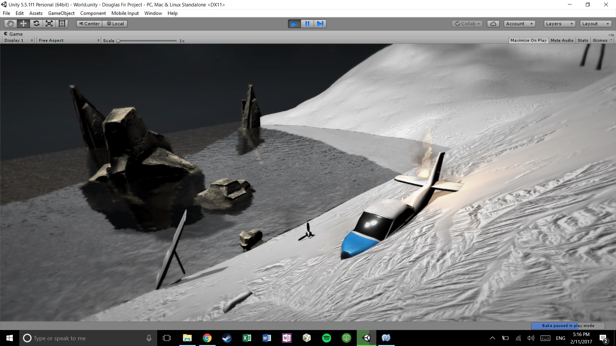Select the Rect transform tool
The image size is (616, 346).
coord(62,24)
